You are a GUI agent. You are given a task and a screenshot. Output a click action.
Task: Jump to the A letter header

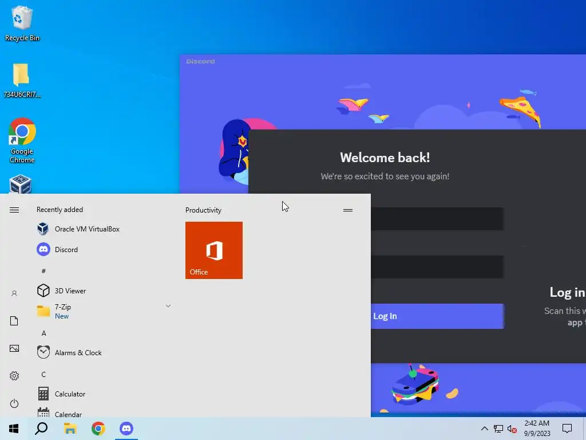[43, 333]
